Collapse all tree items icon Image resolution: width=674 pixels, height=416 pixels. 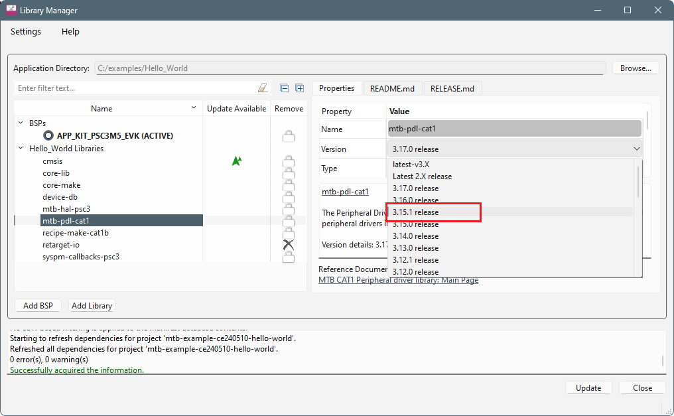tap(285, 88)
